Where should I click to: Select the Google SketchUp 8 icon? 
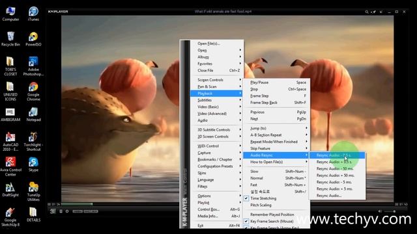pos(10,217)
